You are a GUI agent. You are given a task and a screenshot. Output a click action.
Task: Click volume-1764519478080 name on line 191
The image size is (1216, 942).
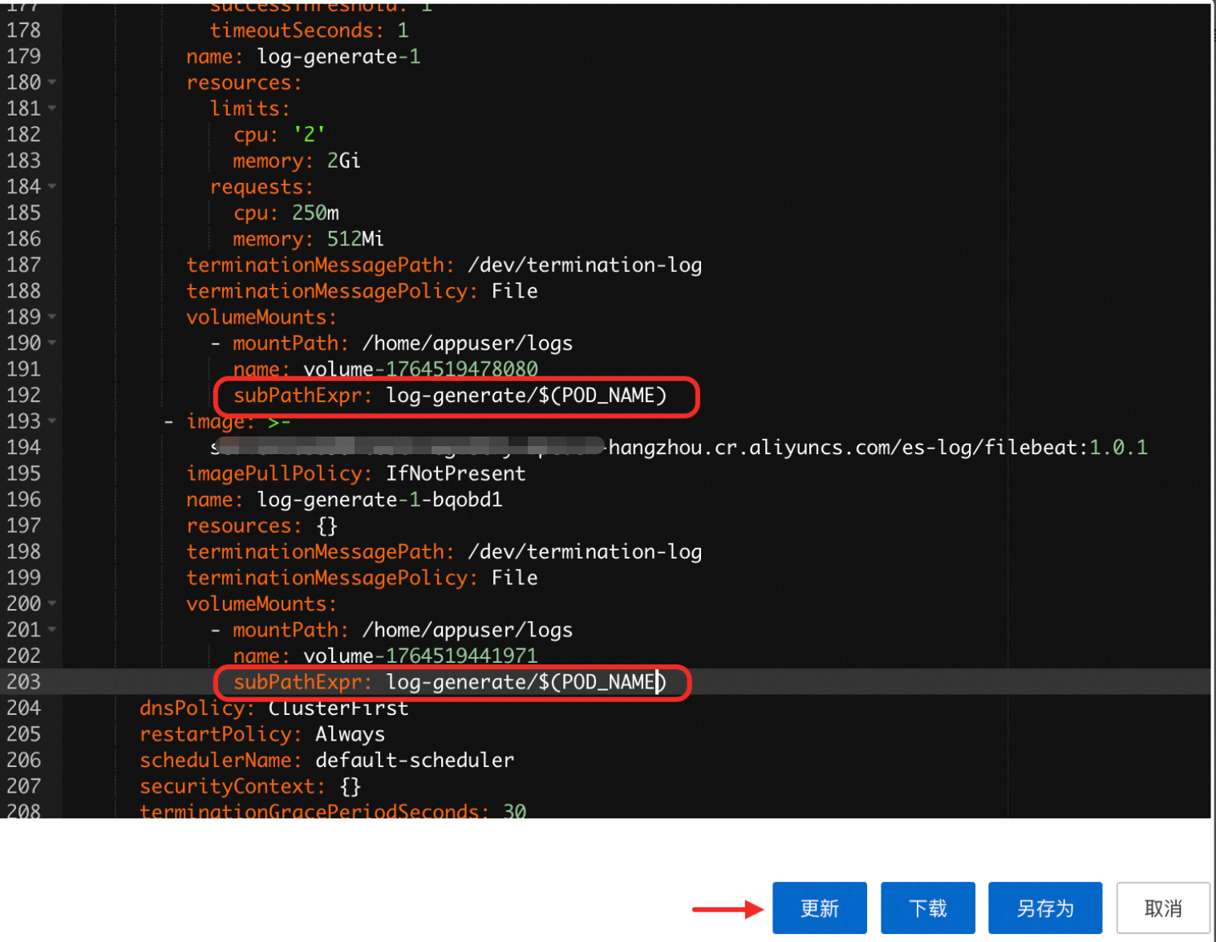(x=386, y=369)
